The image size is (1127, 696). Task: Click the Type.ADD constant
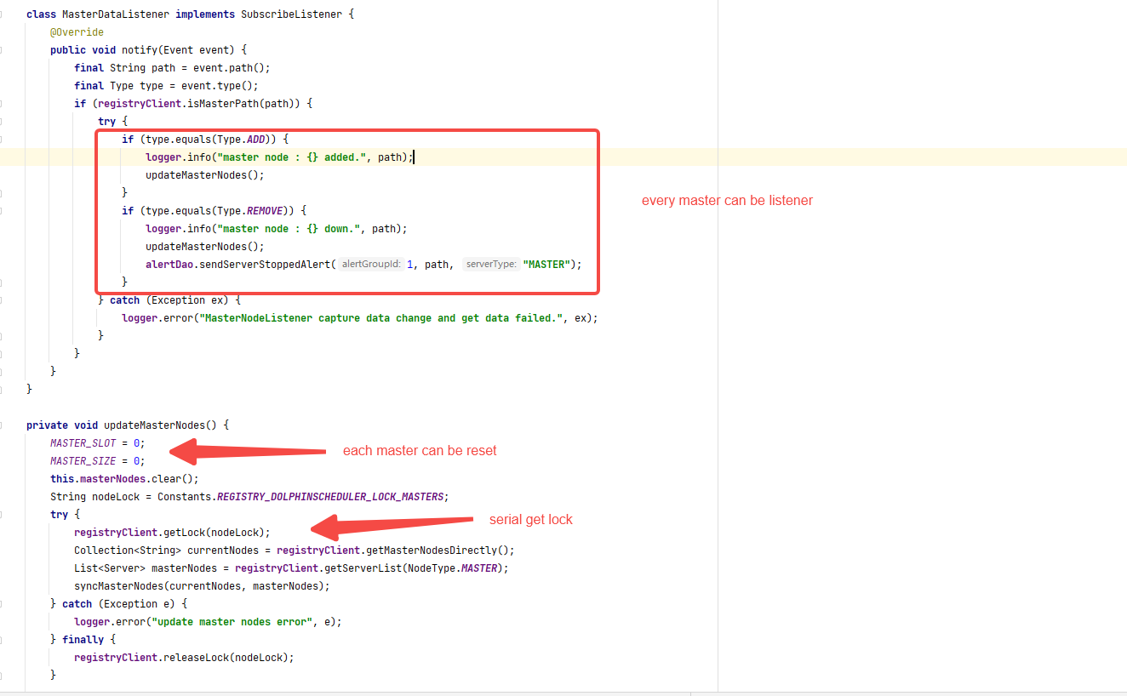pyautogui.click(x=241, y=140)
